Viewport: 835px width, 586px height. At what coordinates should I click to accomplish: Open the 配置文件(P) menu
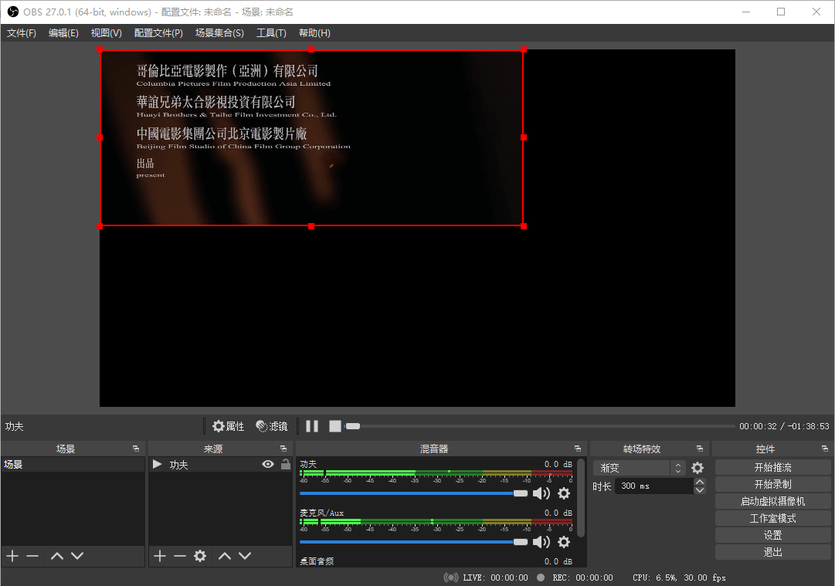[x=158, y=33]
